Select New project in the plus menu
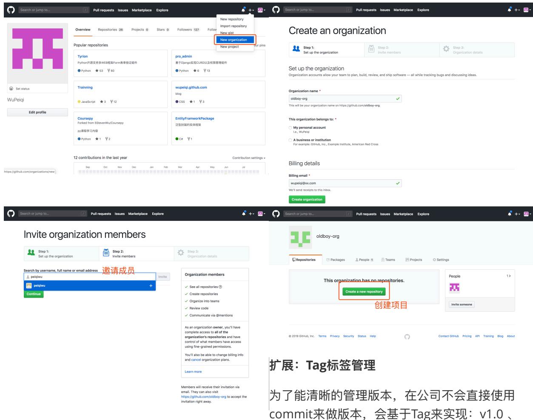This screenshot has width=533, height=420. click(x=229, y=47)
